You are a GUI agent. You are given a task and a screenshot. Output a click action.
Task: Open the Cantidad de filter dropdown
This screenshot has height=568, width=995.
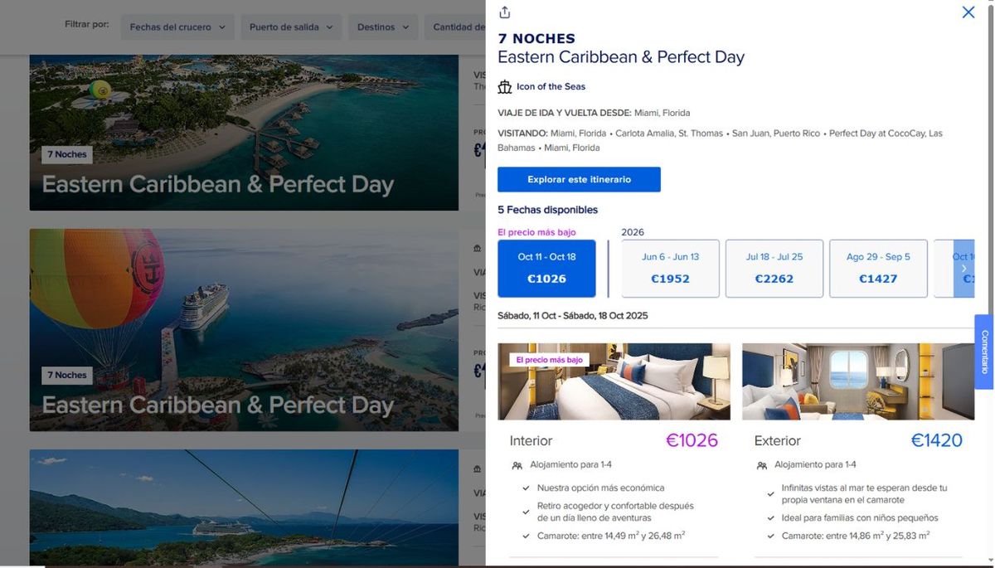pyautogui.click(x=458, y=27)
